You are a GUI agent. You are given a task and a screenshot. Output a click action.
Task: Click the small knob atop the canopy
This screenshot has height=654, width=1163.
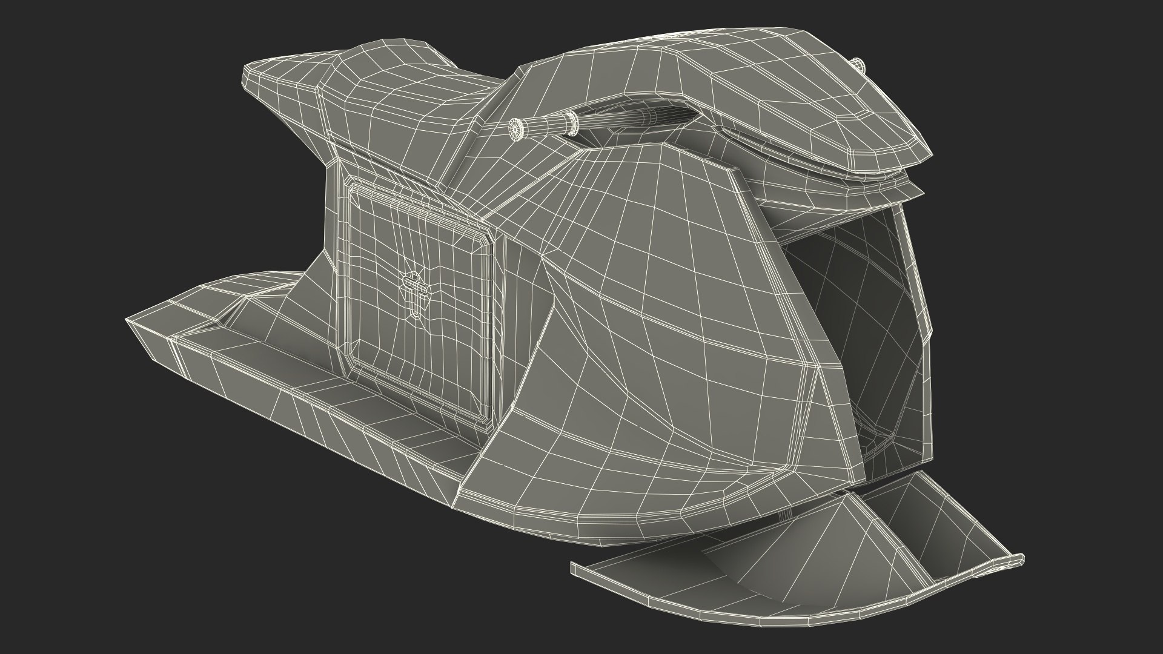(860, 65)
